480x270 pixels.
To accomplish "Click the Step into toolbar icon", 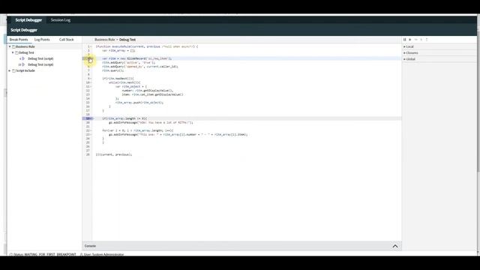I will [x=421, y=40].
